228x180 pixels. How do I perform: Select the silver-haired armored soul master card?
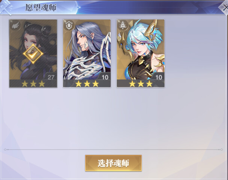click(x=87, y=53)
